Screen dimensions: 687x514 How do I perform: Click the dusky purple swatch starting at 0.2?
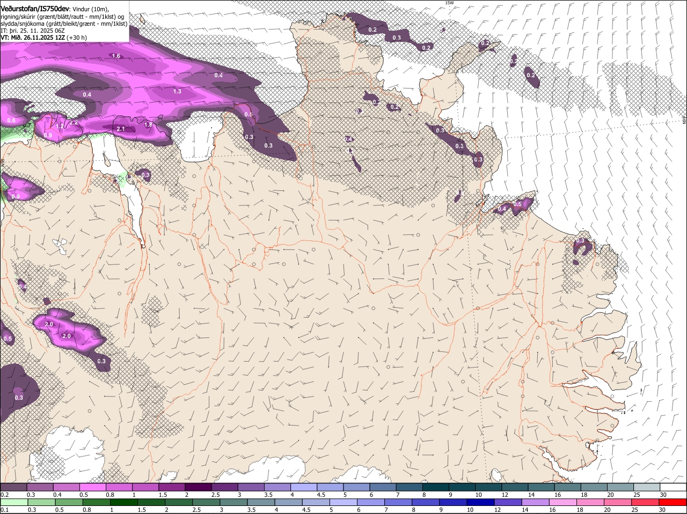point(13,487)
